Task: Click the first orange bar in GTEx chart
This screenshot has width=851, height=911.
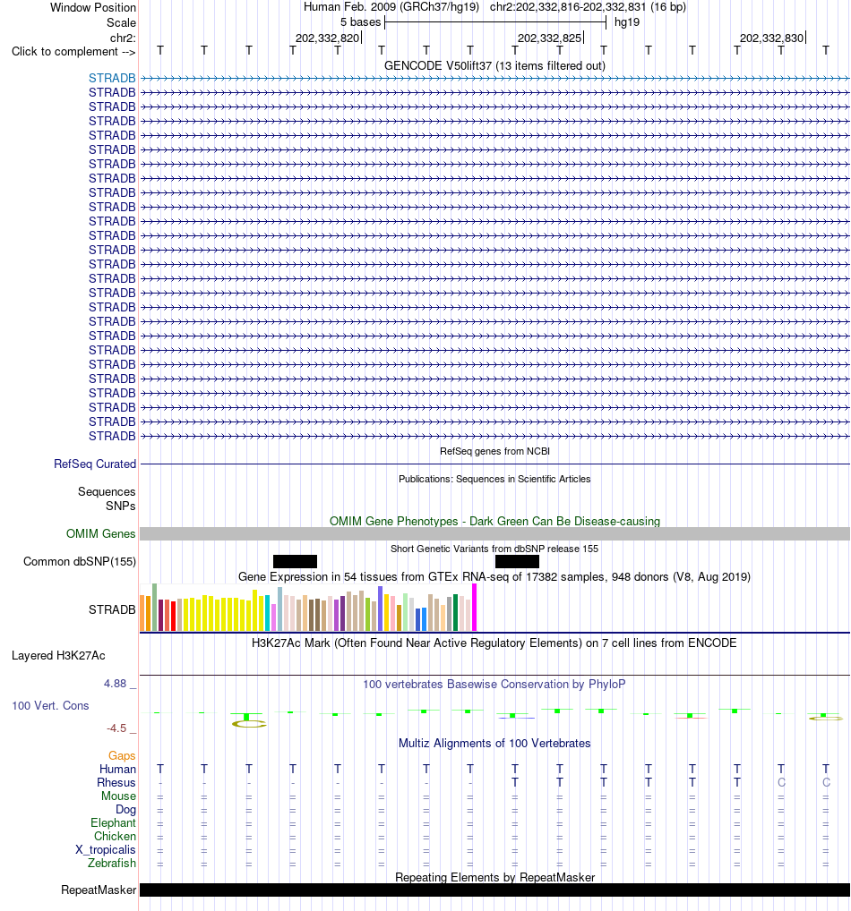Action: pyautogui.click(x=142, y=613)
